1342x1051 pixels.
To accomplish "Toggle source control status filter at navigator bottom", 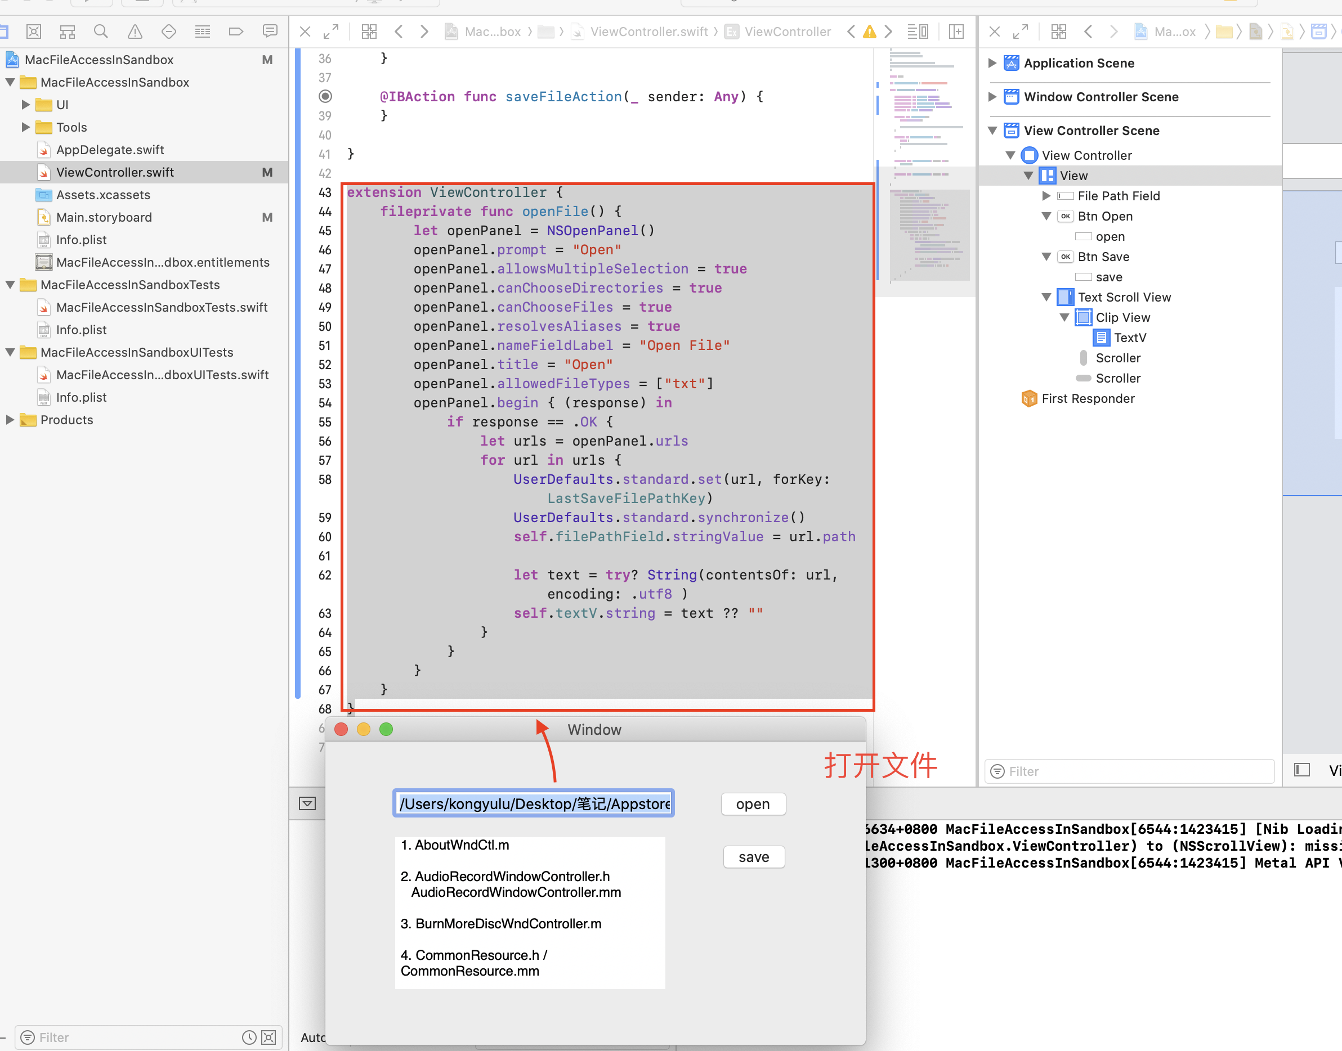I will [x=269, y=1037].
